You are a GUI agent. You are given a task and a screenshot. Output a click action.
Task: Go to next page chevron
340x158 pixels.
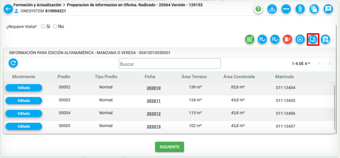point(330,64)
